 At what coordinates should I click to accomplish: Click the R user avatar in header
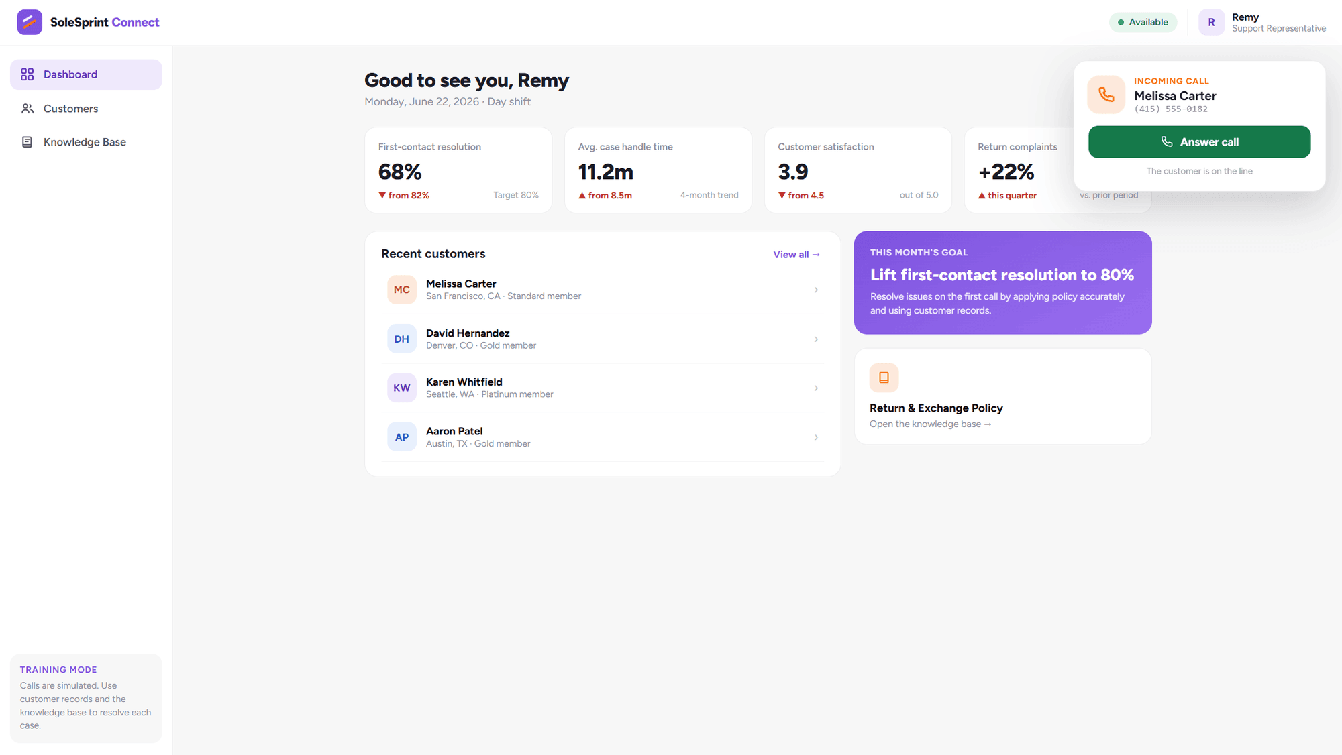click(1211, 22)
